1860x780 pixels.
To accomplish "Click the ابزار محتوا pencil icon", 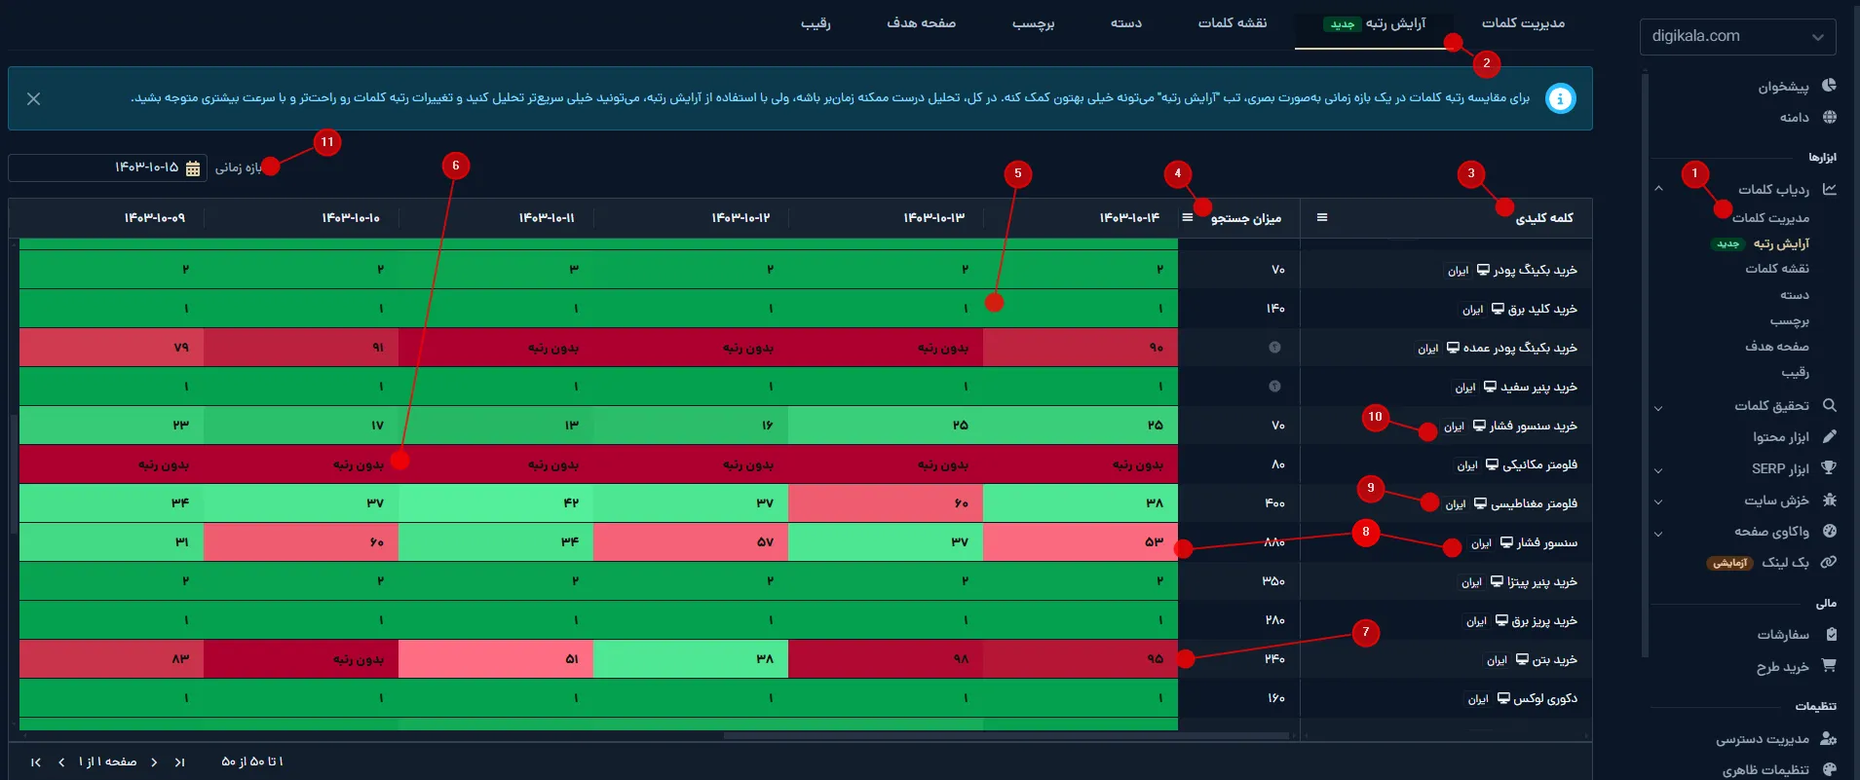I will (1829, 436).
